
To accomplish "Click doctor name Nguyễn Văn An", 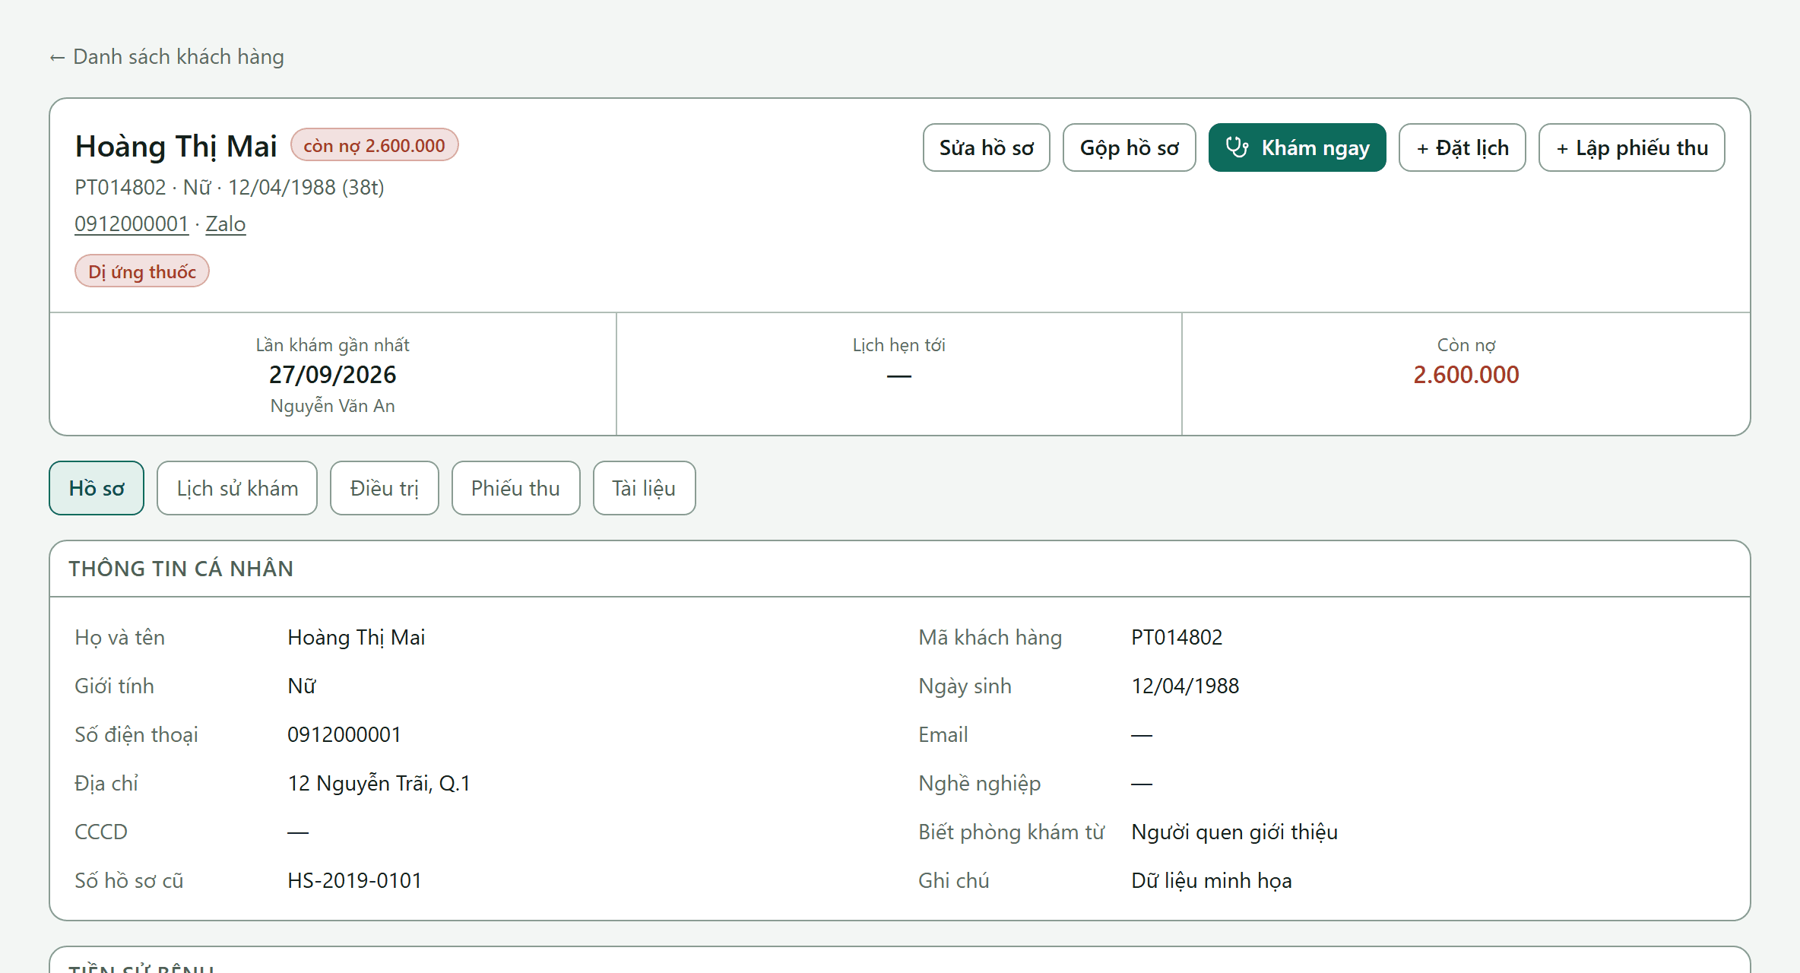I will (x=333, y=406).
